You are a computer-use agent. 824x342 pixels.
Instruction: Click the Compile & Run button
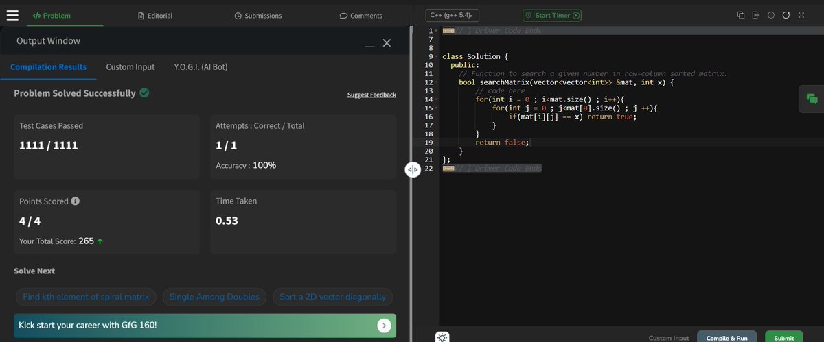[x=727, y=337]
